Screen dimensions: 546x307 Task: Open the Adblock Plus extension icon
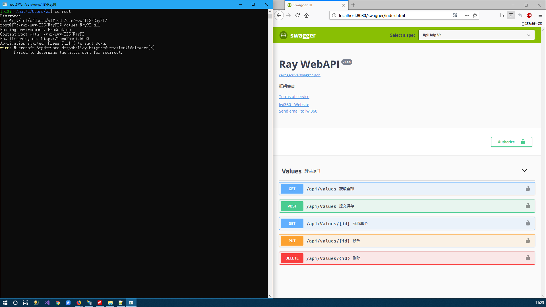coord(529,15)
